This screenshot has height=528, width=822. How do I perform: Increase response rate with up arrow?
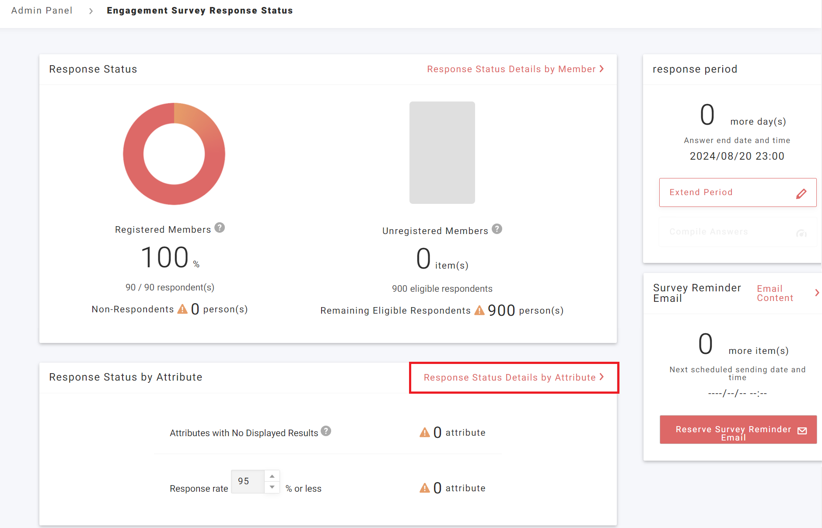pyautogui.click(x=272, y=476)
